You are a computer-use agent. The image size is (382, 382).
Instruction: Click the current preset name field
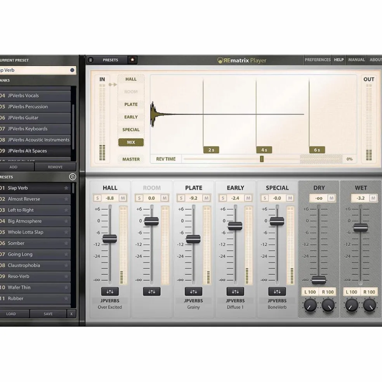pos(38,70)
